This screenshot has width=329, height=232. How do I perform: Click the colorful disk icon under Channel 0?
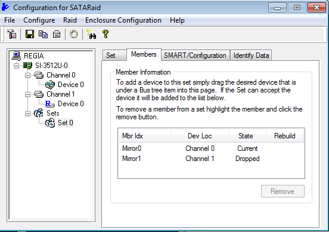coord(50,85)
